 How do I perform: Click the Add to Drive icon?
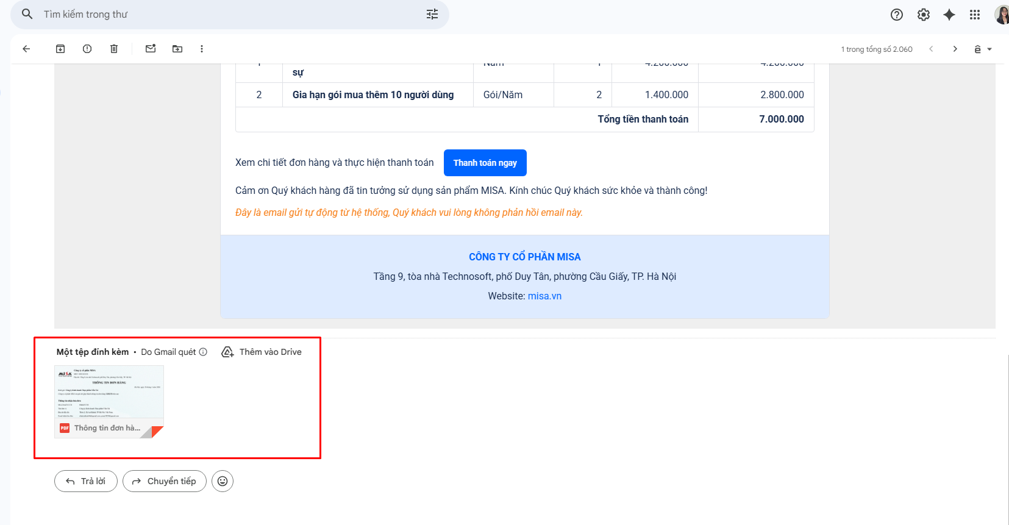(x=227, y=352)
